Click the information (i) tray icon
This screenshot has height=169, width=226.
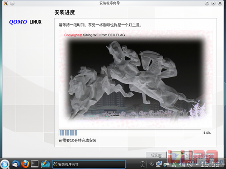[x=142, y=164]
